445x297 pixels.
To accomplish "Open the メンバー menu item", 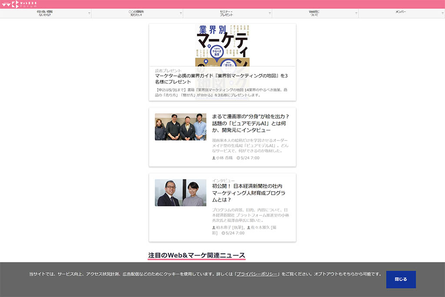I will [x=400, y=13].
